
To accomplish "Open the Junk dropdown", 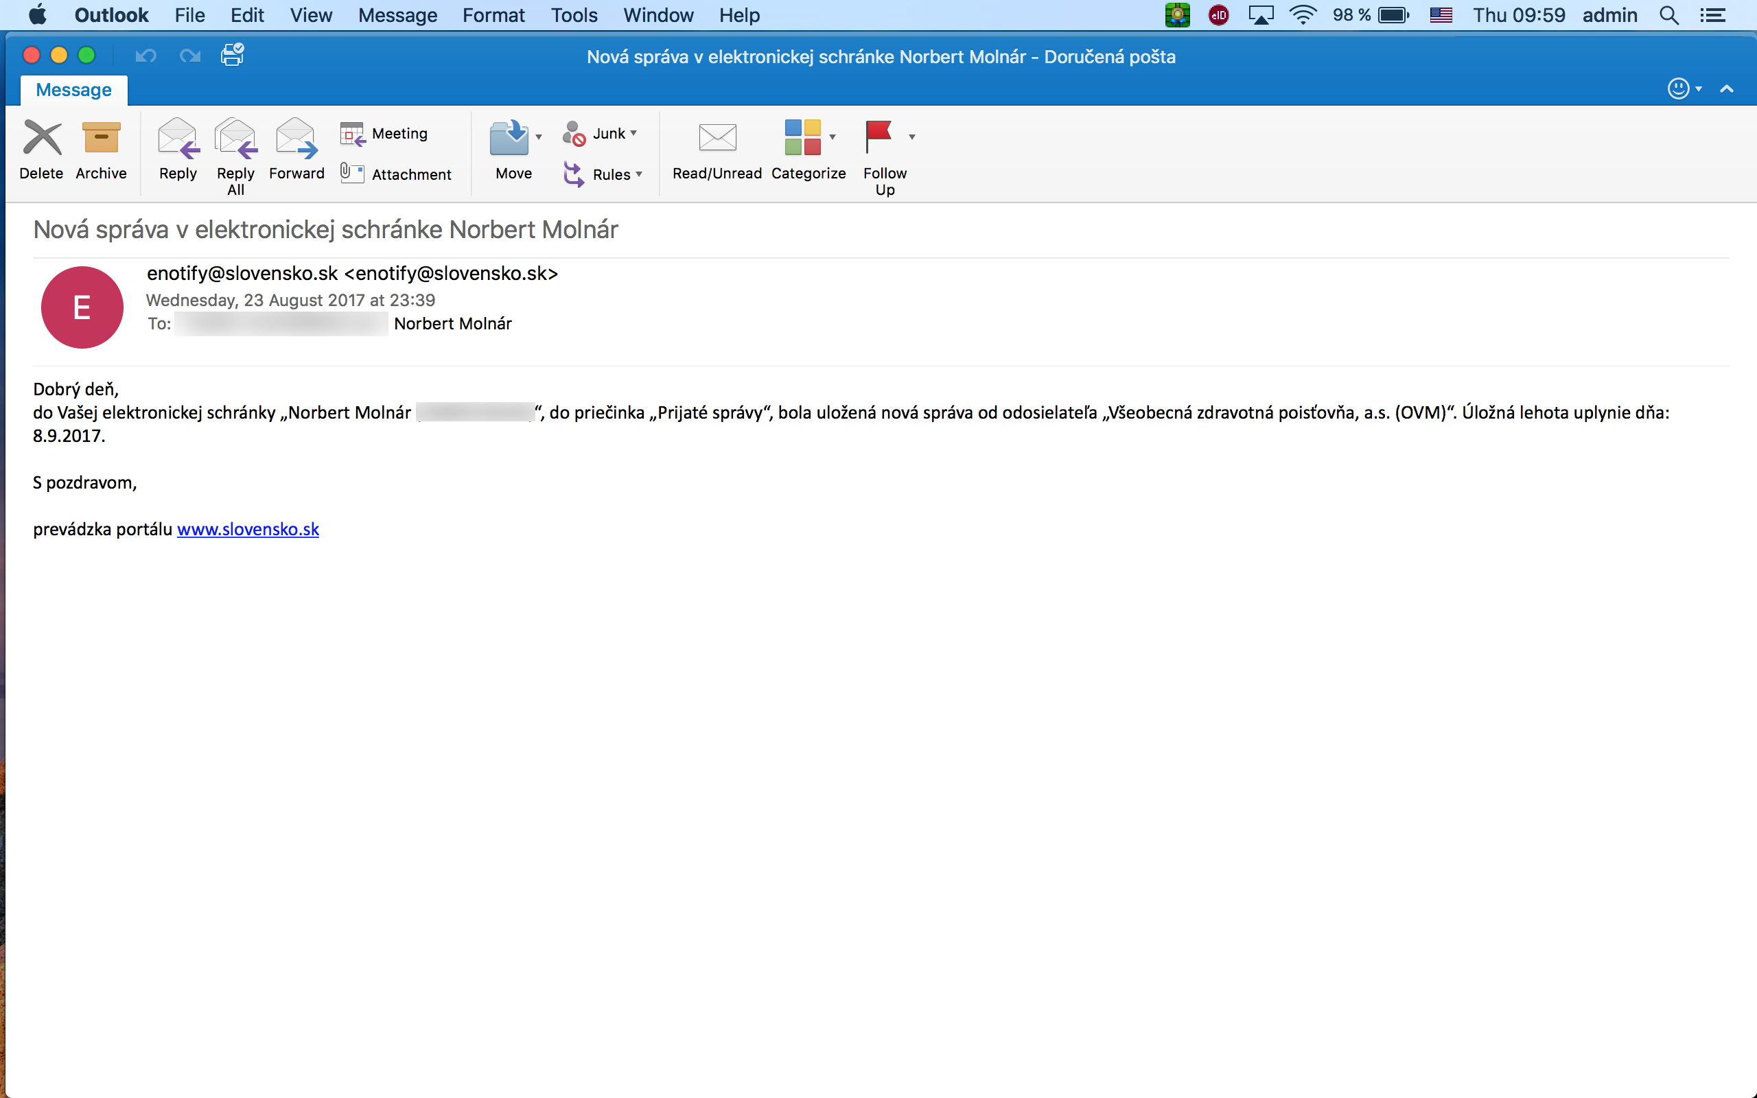I will pos(633,134).
